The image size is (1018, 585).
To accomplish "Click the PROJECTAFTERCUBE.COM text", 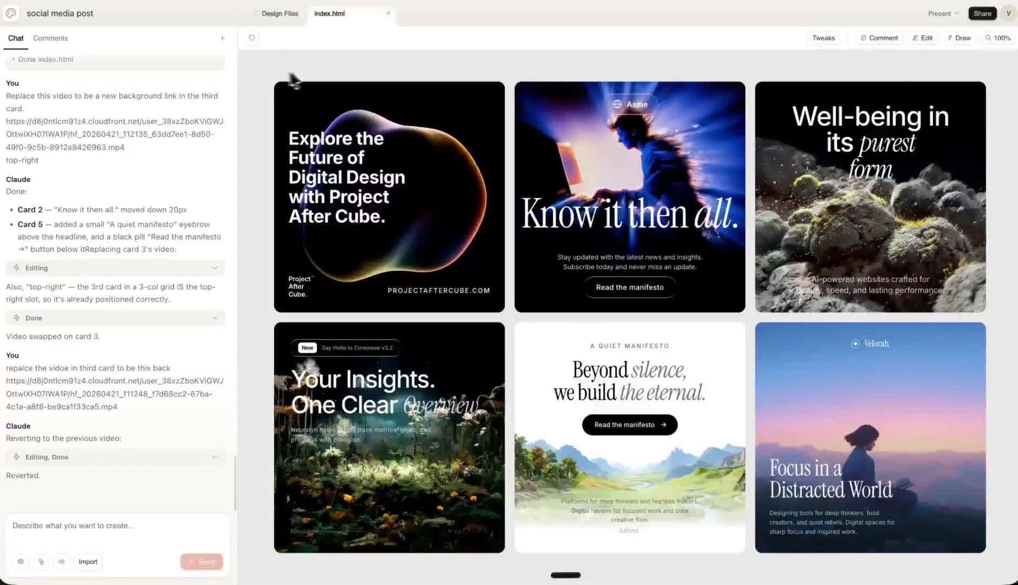I will pyautogui.click(x=439, y=290).
